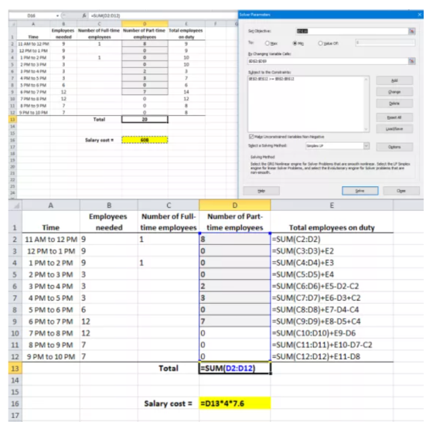Viewport: 433px width, 422px height.
Task: Click the yellow =D13*4*7.6 salary cost cell
Action: [x=235, y=403]
